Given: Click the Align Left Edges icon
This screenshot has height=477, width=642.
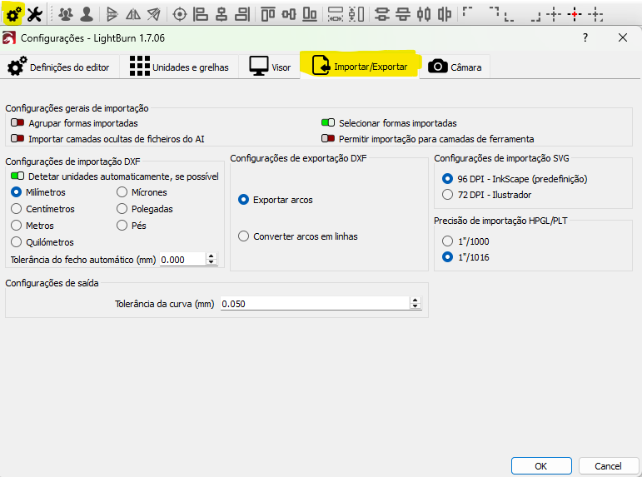Looking at the screenshot, I should 201,14.
